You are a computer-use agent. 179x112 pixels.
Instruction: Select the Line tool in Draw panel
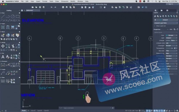tap(3, 16)
